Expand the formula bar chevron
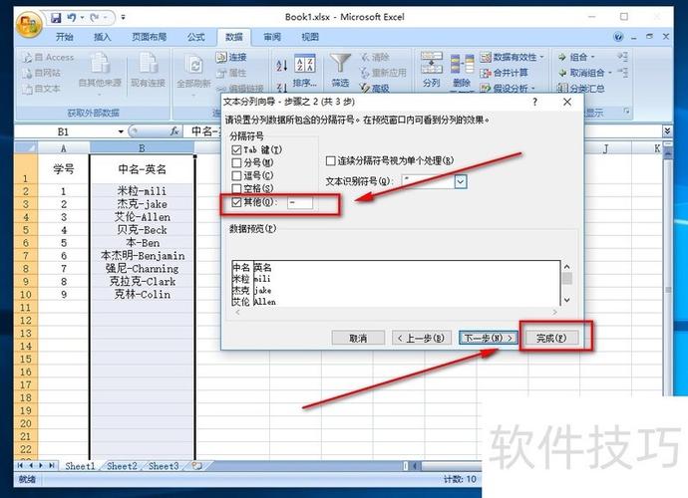The height and width of the screenshot is (498, 688). [667, 131]
